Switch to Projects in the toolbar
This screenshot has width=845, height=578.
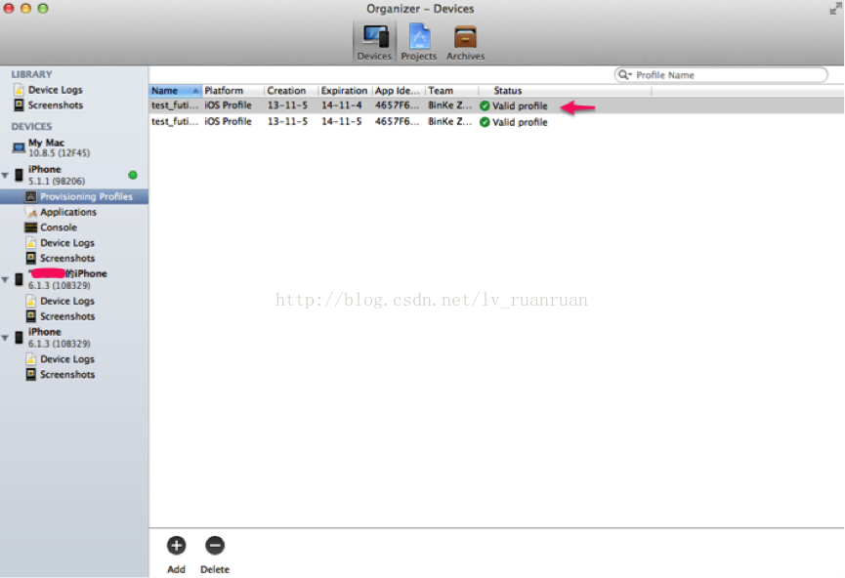coord(419,42)
